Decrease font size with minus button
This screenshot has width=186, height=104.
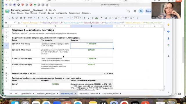[72, 18]
